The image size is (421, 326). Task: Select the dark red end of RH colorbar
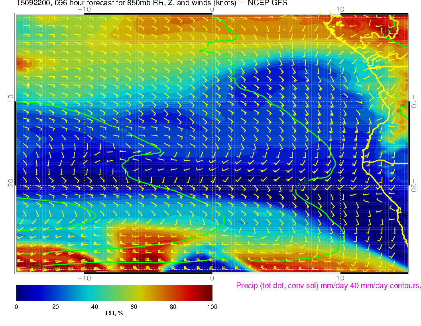tap(209, 292)
